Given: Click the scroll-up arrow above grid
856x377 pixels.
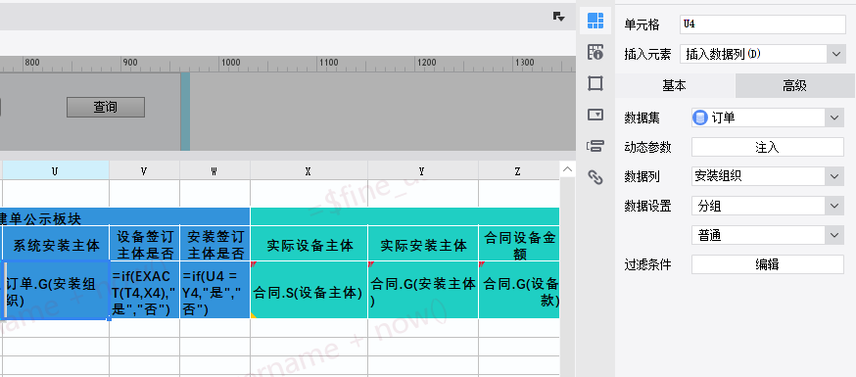Looking at the screenshot, I should [568, 169].
